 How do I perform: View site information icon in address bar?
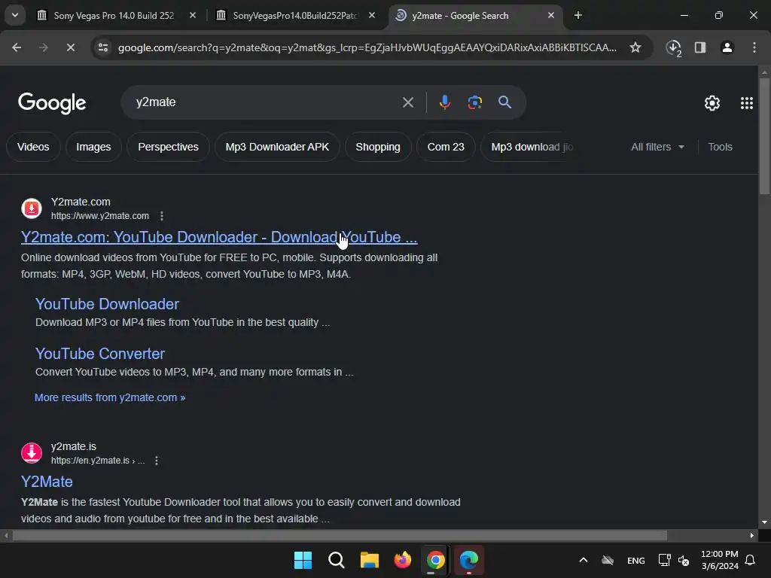click(x=103, y=47)
